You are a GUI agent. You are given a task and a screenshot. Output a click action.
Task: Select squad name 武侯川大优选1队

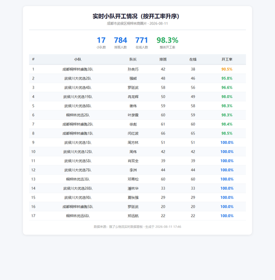(78, 142)
